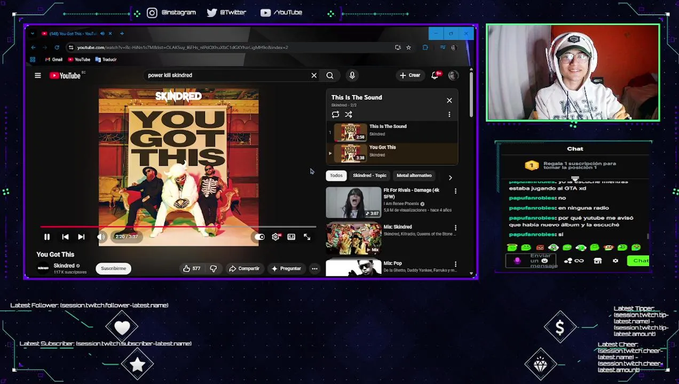The image size is (679, 384).
Task: Like the video with 577 likes
Action: (192, 269)
